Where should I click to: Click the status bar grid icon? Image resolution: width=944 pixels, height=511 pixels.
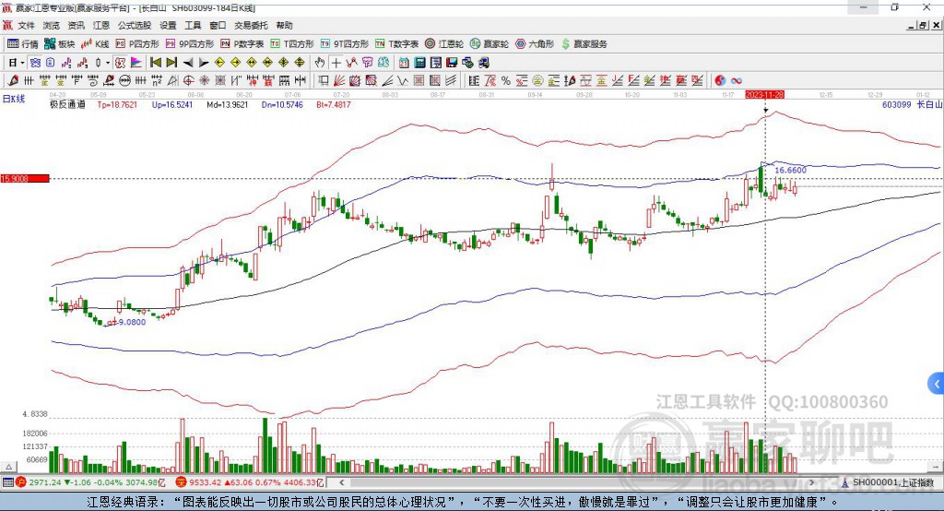point(7,482)
